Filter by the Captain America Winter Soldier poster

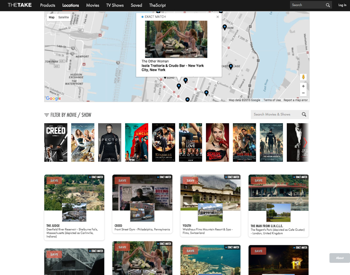(271, 142)
